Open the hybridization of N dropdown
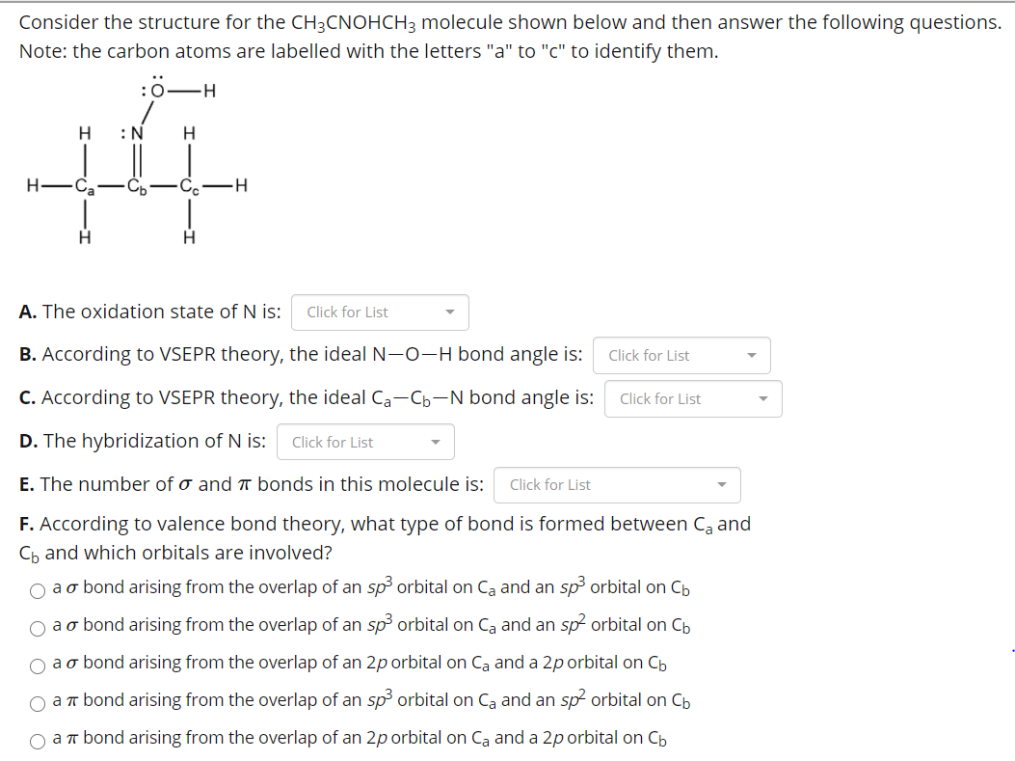The width and height of the screenshot is (1015, 761). tap(365, 441)
